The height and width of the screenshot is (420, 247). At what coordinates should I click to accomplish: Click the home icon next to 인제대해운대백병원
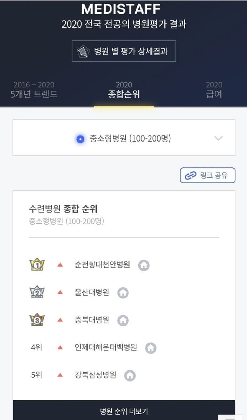[x=151, y=348]
